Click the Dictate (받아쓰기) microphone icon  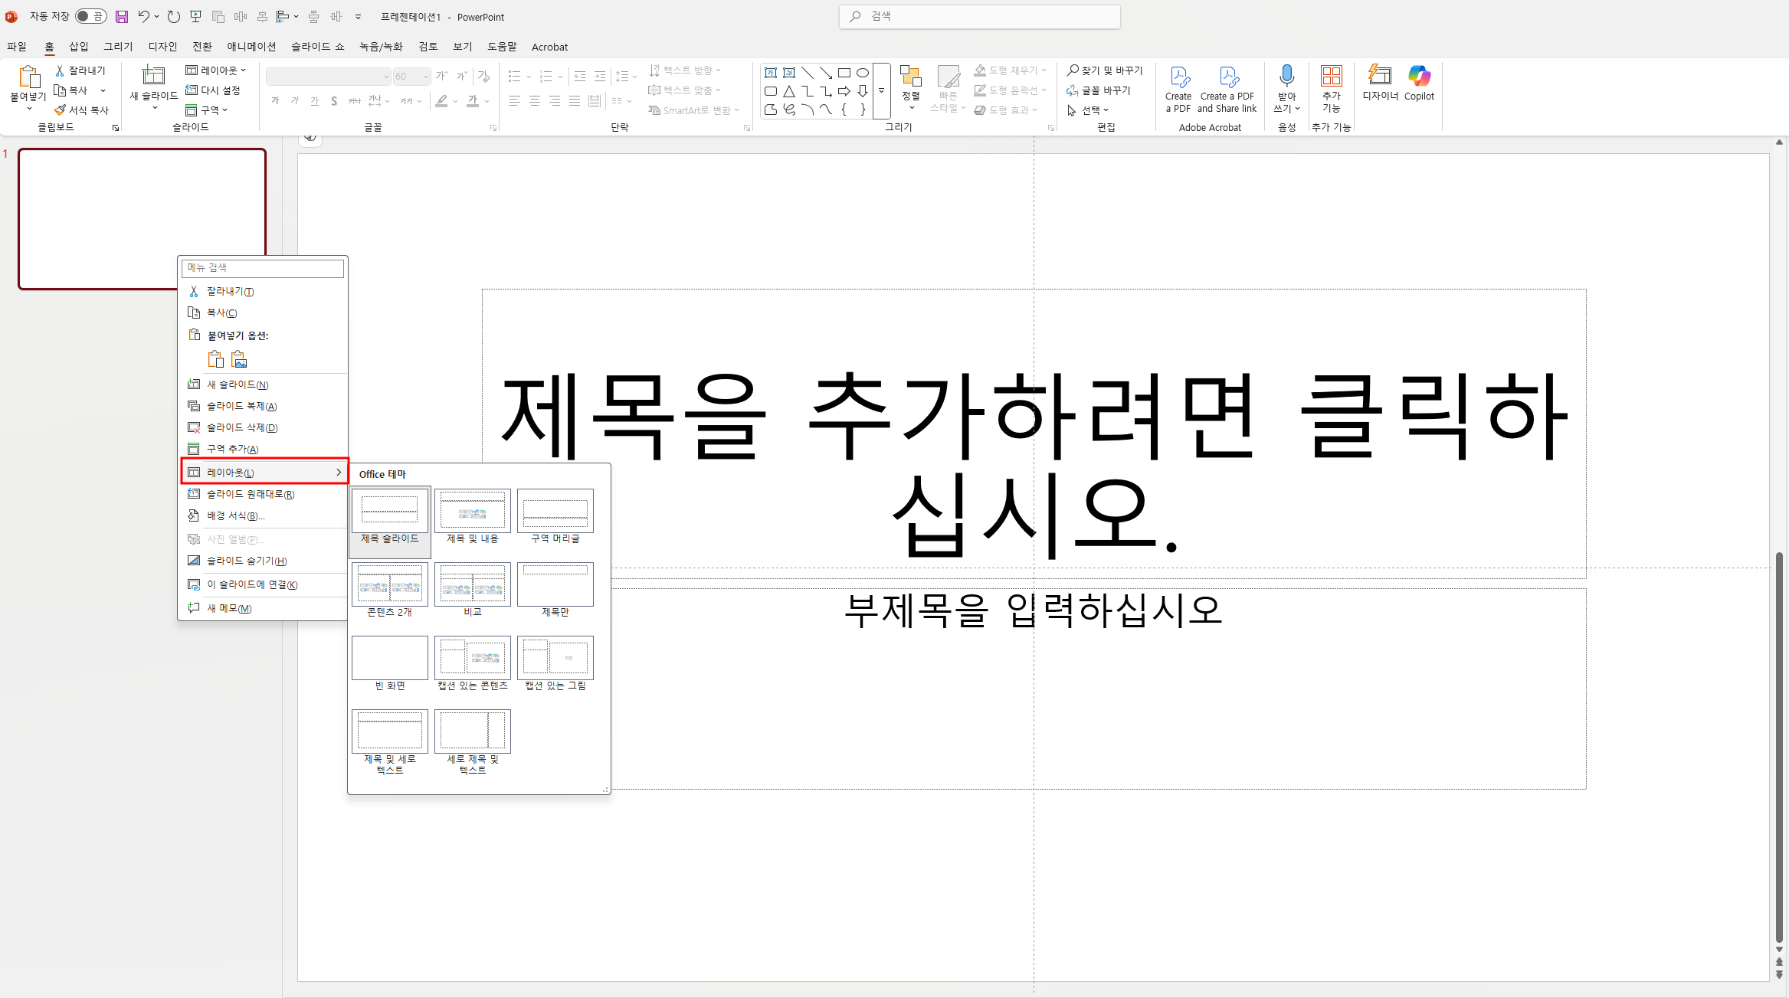[x=1286, y=77]
